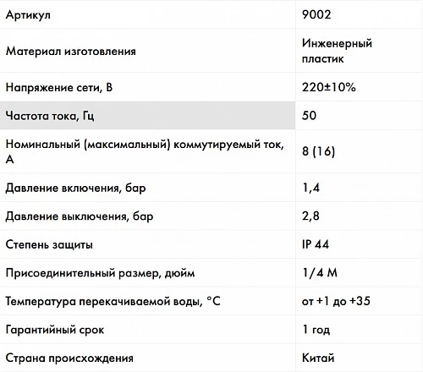Select the article number 9002

pyautogui.click(x=316, y=14)
